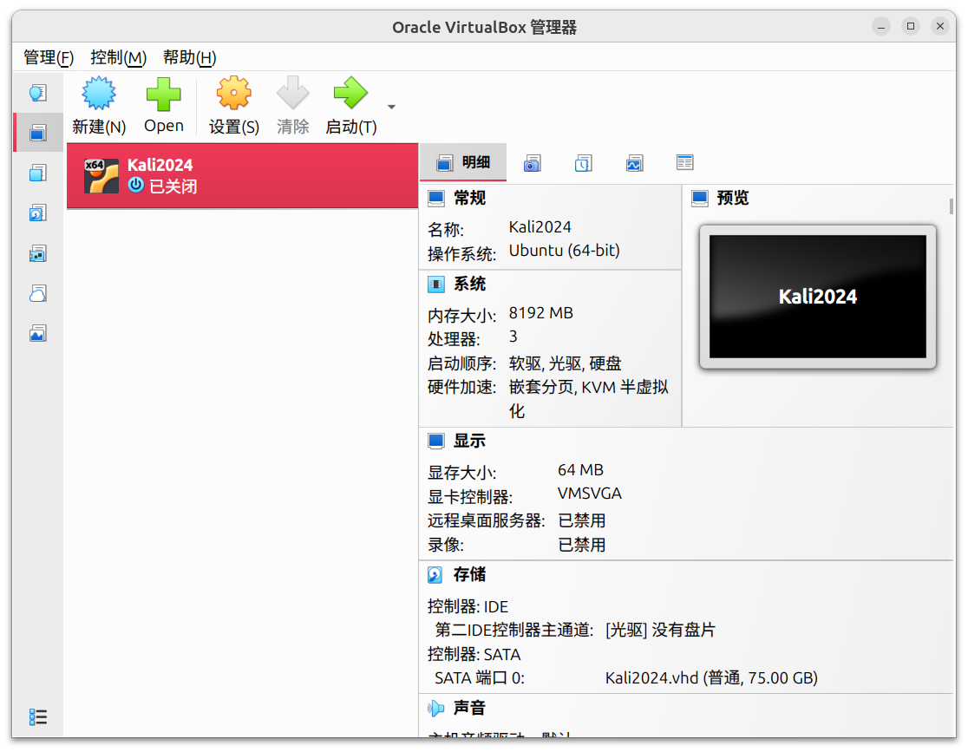Click the 清除 discard arrow
Screen dimensions: 968x752
[292, 106]
